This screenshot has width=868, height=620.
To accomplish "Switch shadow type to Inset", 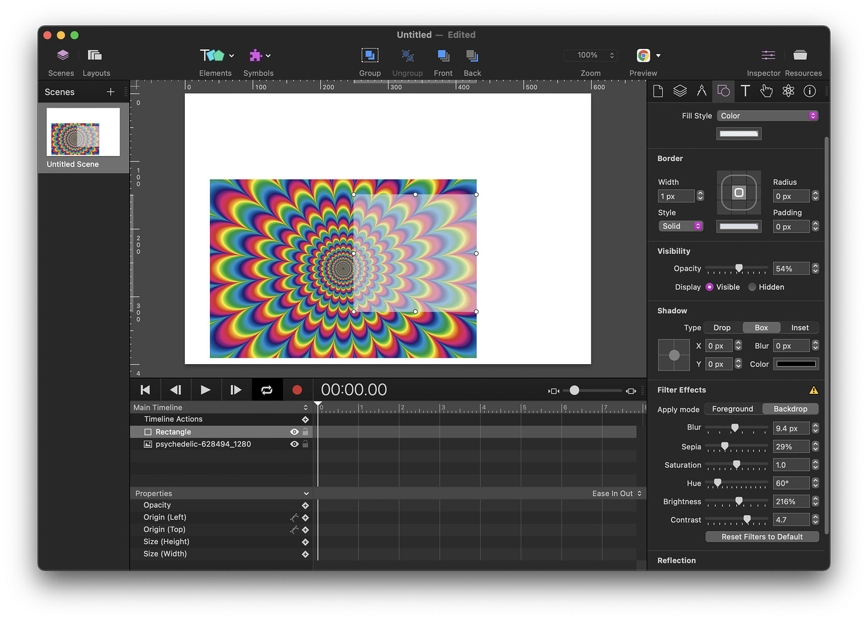I will point(799,328).
